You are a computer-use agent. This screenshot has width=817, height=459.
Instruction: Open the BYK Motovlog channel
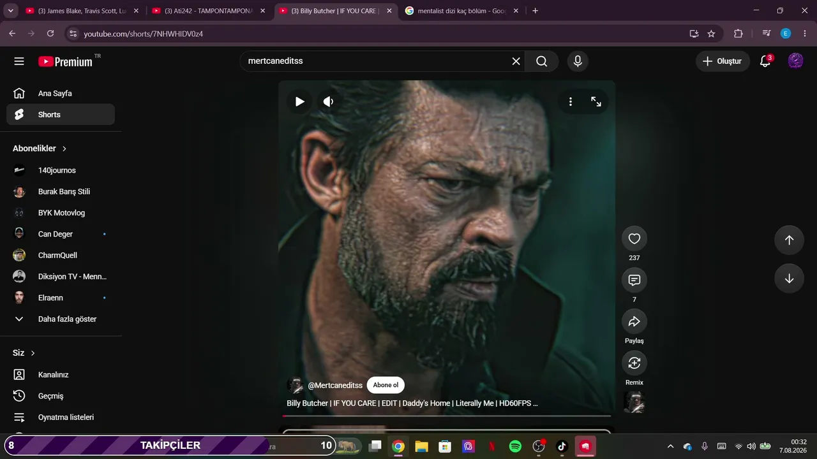[61, 213]
